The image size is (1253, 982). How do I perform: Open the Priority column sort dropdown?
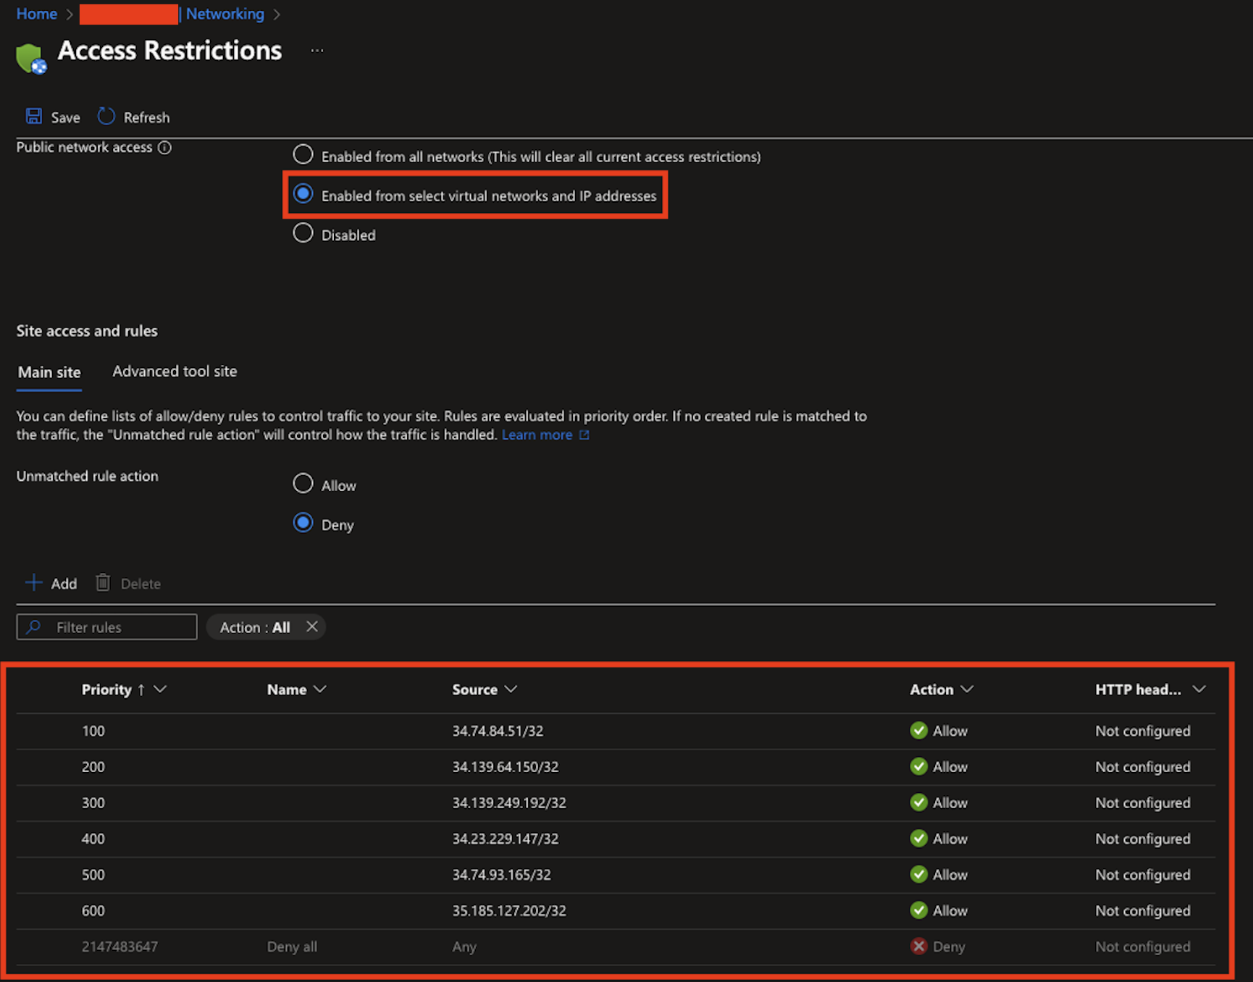(160, 689)
